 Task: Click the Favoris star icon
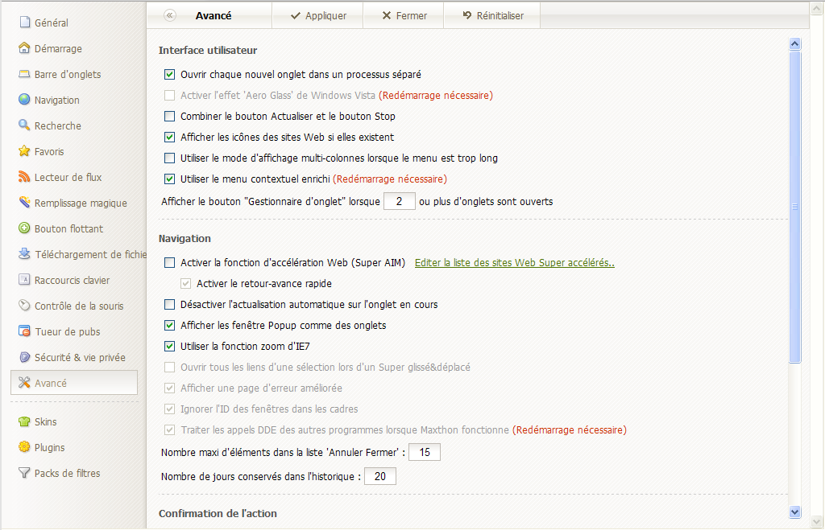(24, 150)
